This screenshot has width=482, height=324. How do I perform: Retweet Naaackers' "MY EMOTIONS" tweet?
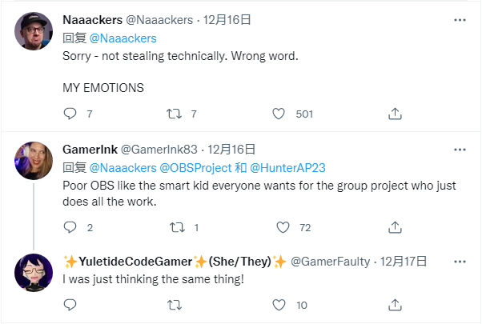click(174, 114)
